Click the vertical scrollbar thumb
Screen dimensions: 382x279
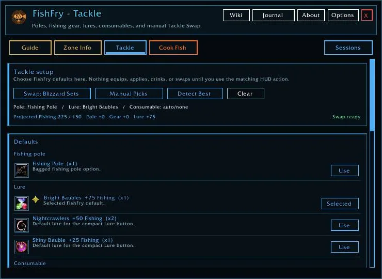372,95
